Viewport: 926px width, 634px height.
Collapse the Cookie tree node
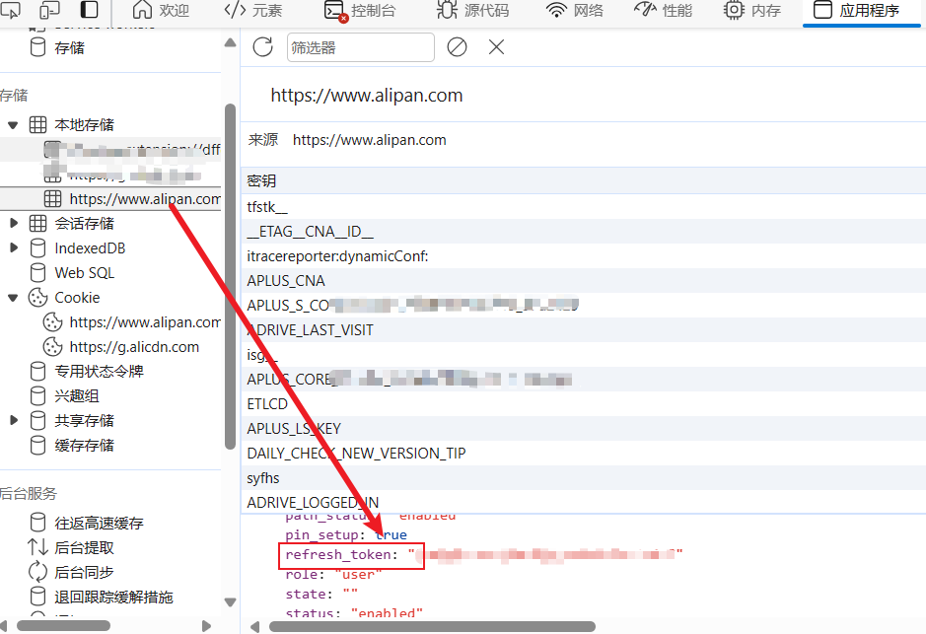click(13, 298)
